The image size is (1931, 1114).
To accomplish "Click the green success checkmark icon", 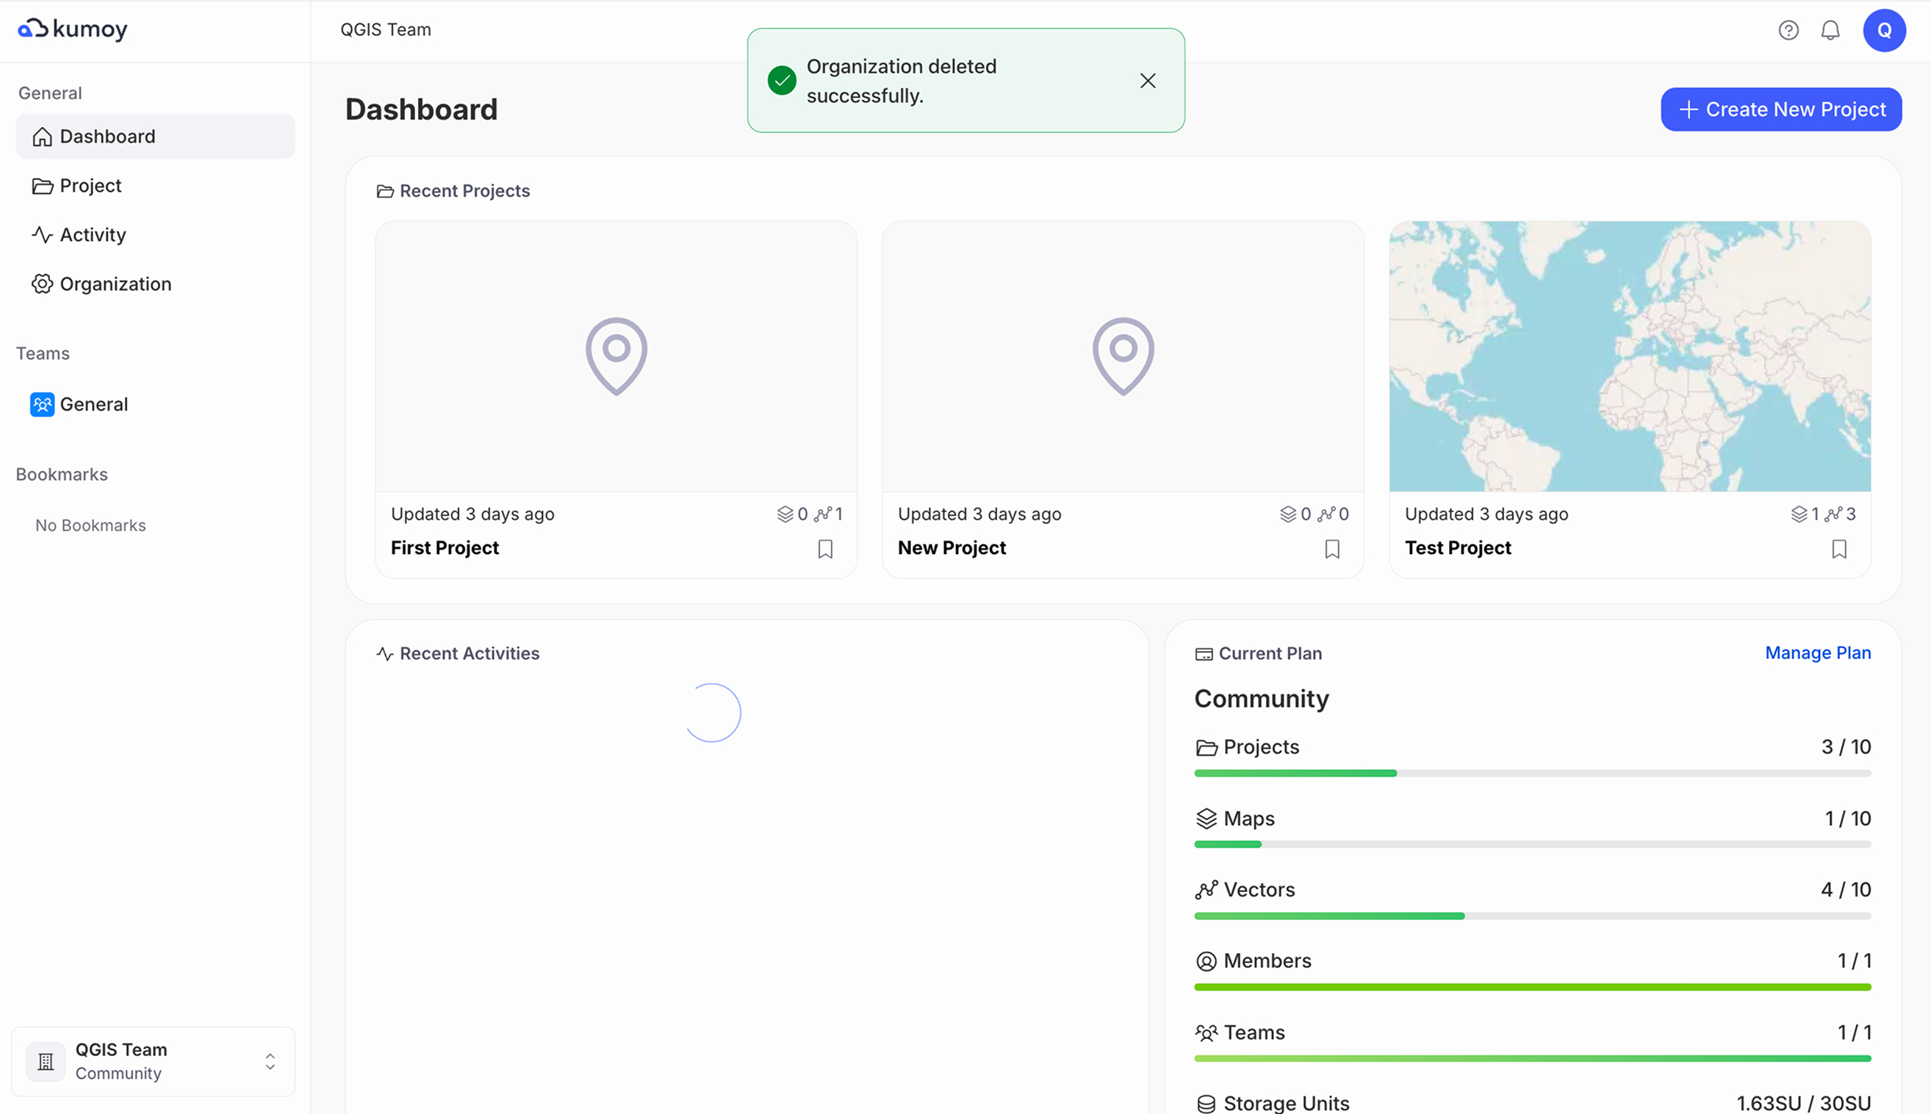I will [x=782, y=80].
